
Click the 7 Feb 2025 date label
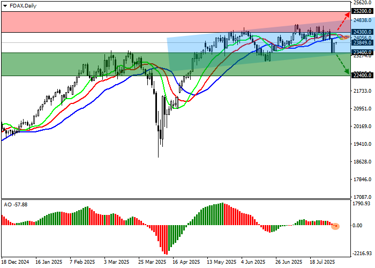pyautogui.click(x=82, y=262)
